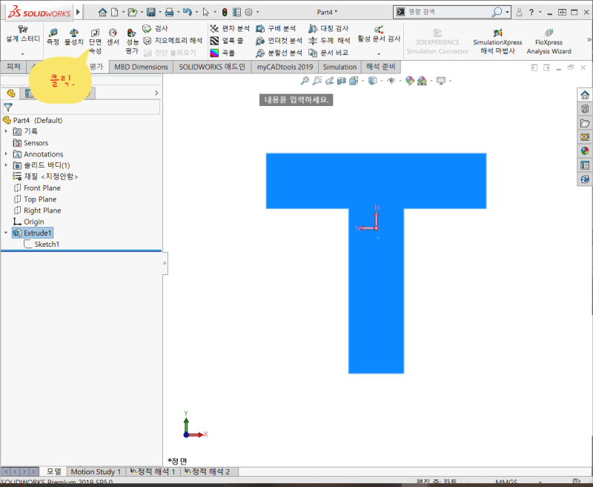Image resolution: width=593 pixels, height=487 pixels.
Task: Switch to the SOLIDWORKS 애드인 tab
Action: pos(212,67)
